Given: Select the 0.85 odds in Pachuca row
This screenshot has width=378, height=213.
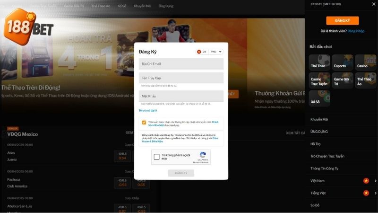Looking at the screenshot, I should (141, 183).
